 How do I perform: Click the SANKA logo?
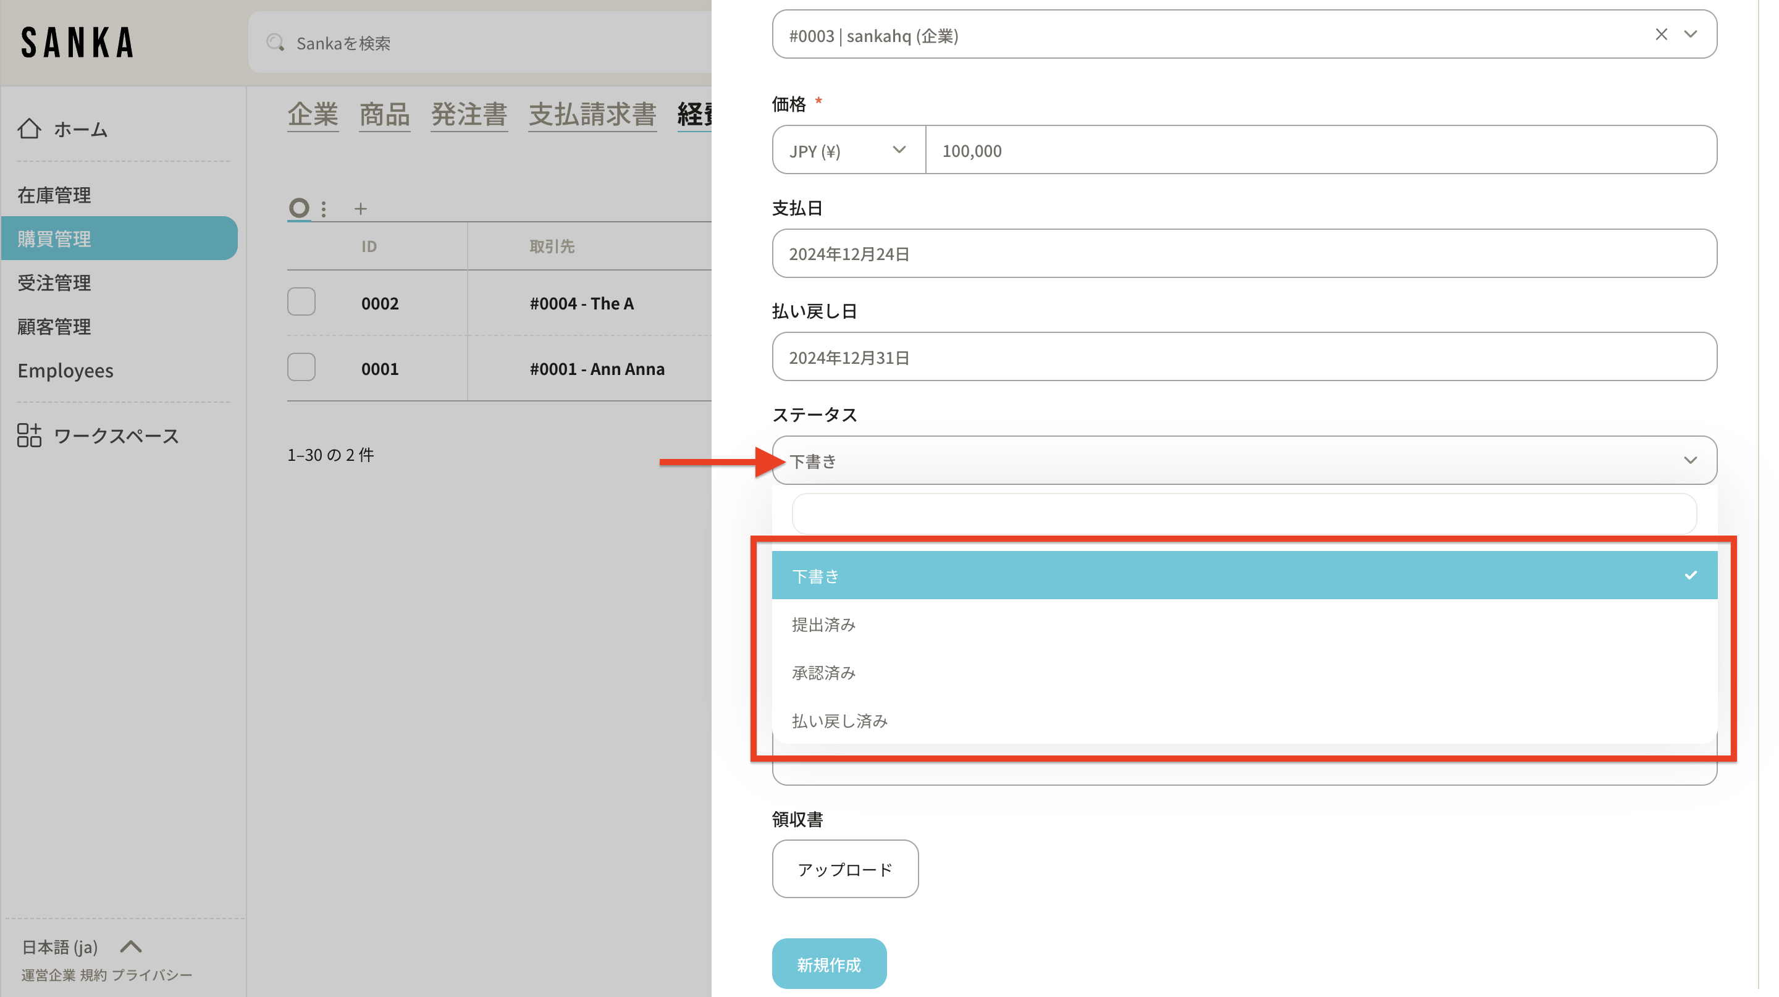coord(77,43)
